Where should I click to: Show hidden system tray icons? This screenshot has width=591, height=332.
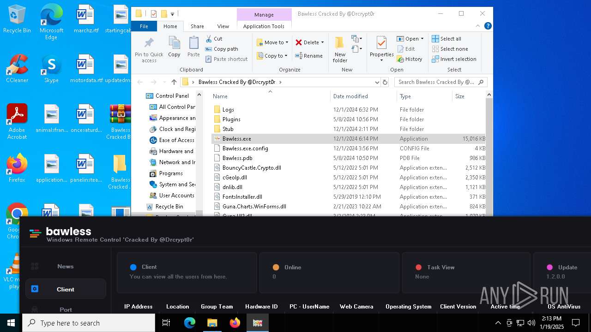(x=498, y=323)
